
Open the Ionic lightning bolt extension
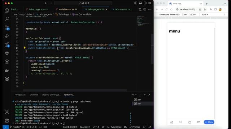coord(7,62)
